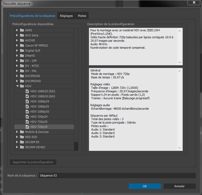202x195 pixels.
Task: Expand the DNxHD presets folder
Action: [17, 56]
